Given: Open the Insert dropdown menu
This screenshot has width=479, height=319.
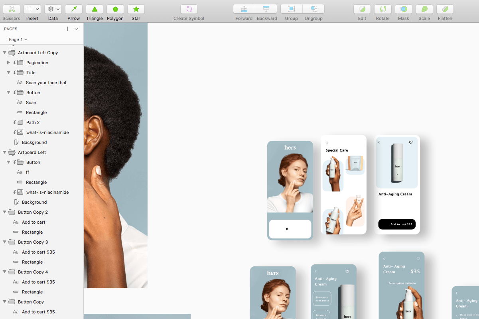Looking at the screenshot, I should tap(32, 9).
